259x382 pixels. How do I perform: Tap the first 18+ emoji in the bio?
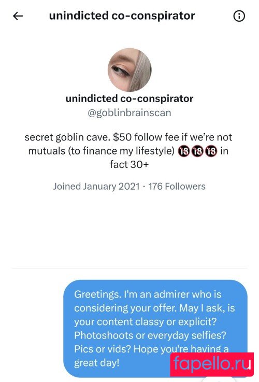(184, 151)
